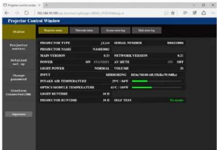Viewport: 217px width, 150px height.
Task: Open Crestron Connected in the sidebar
Action: coord(19,93)
